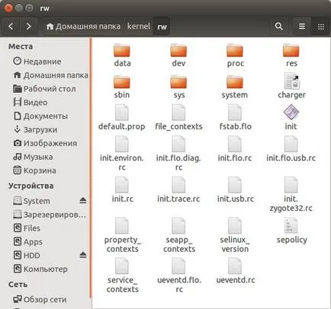
Task: Eject the System device
Action: [x=83, y=201]
